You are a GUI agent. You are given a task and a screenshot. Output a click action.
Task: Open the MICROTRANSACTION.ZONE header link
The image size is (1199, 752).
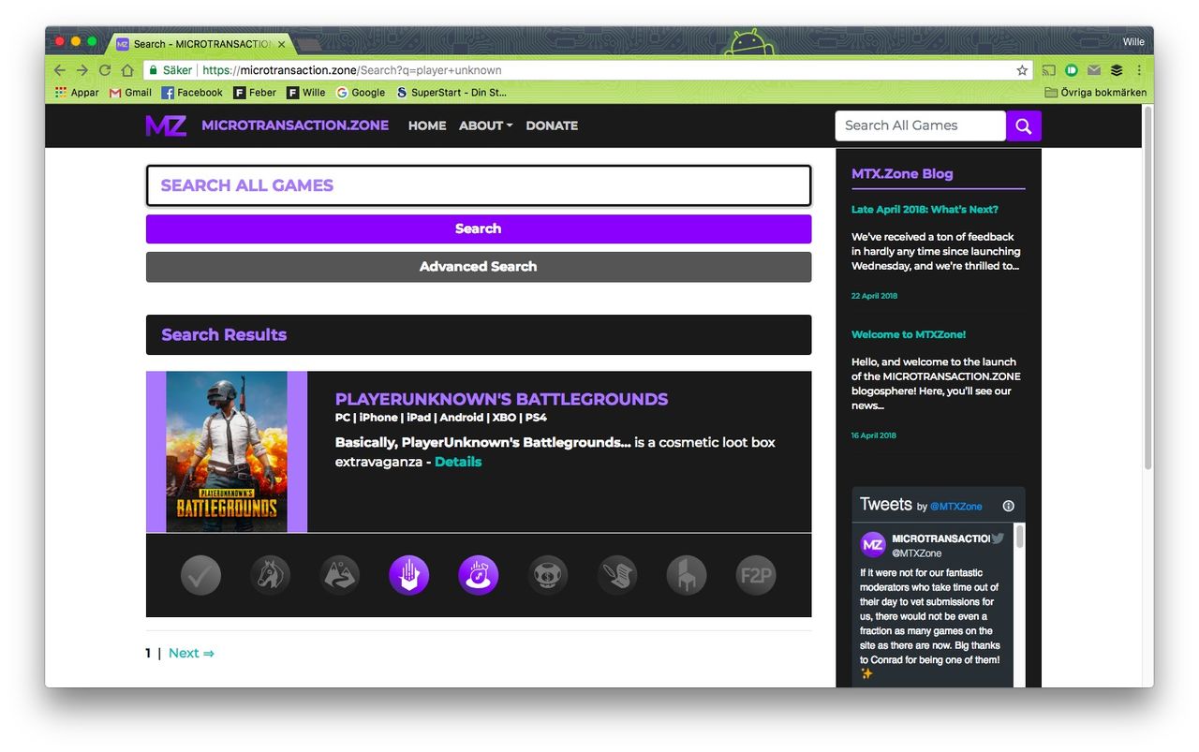point(295,125)
